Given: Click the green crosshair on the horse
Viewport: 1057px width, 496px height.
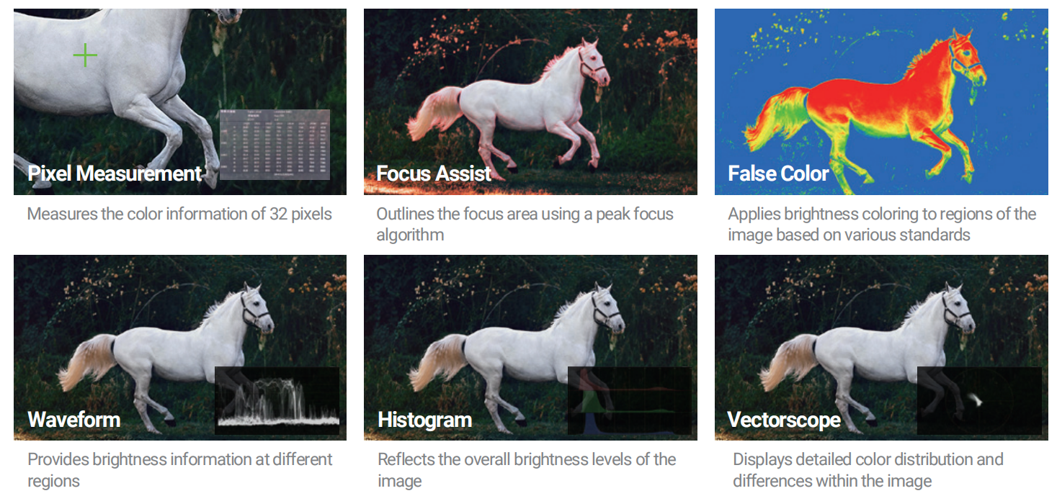Looking at the screenshot, I should click(x=85, y=55).
